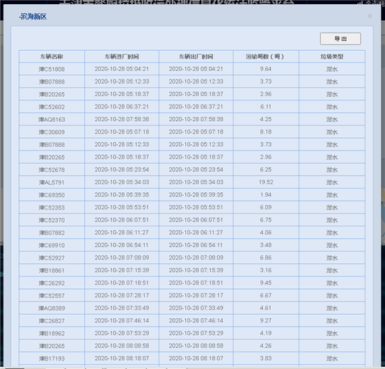Click vehicle name 津AQ8163
385x369 pixels.
click(x=52, y=120)
